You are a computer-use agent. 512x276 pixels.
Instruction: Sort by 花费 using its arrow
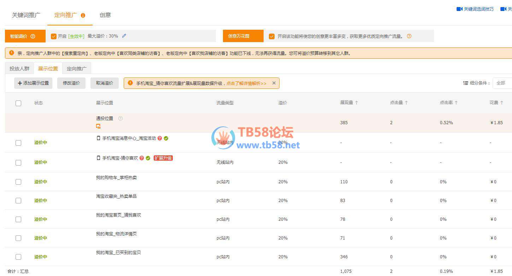(x=502, y=103)
